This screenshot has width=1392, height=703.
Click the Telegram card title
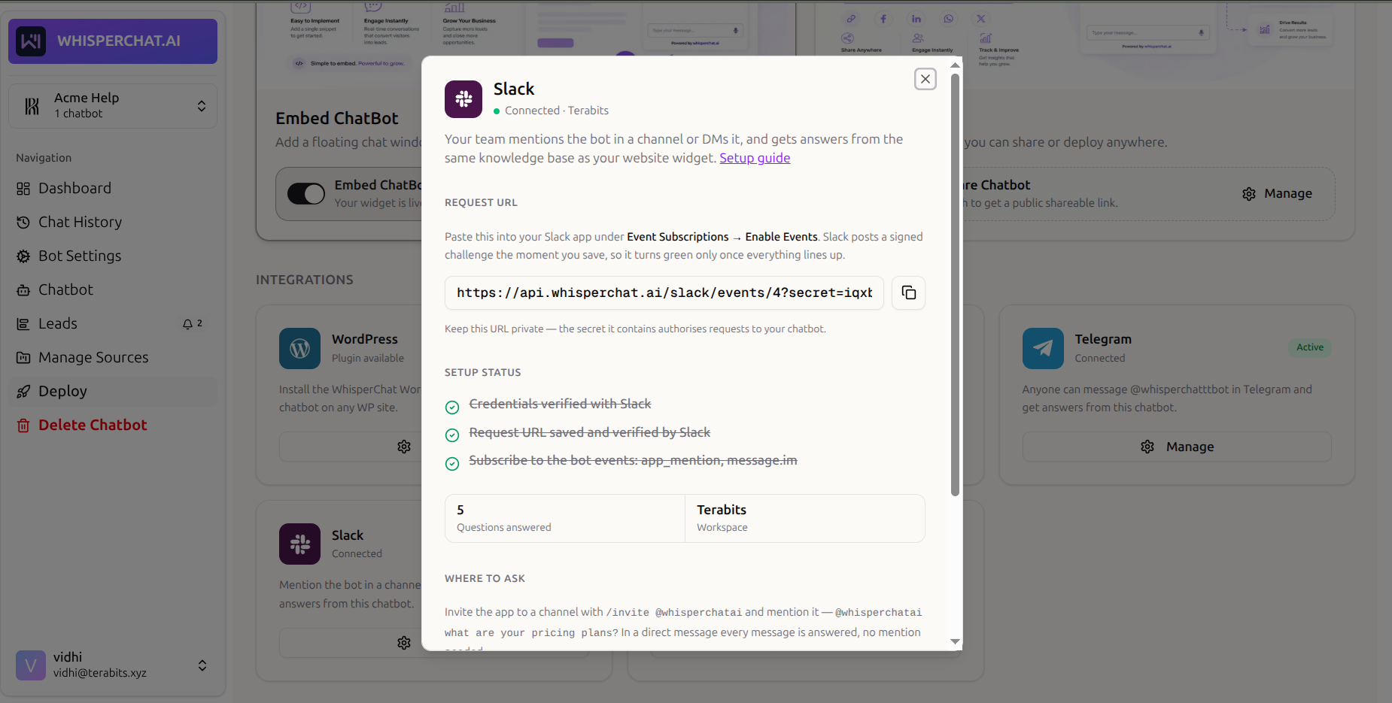(1103, 339)
